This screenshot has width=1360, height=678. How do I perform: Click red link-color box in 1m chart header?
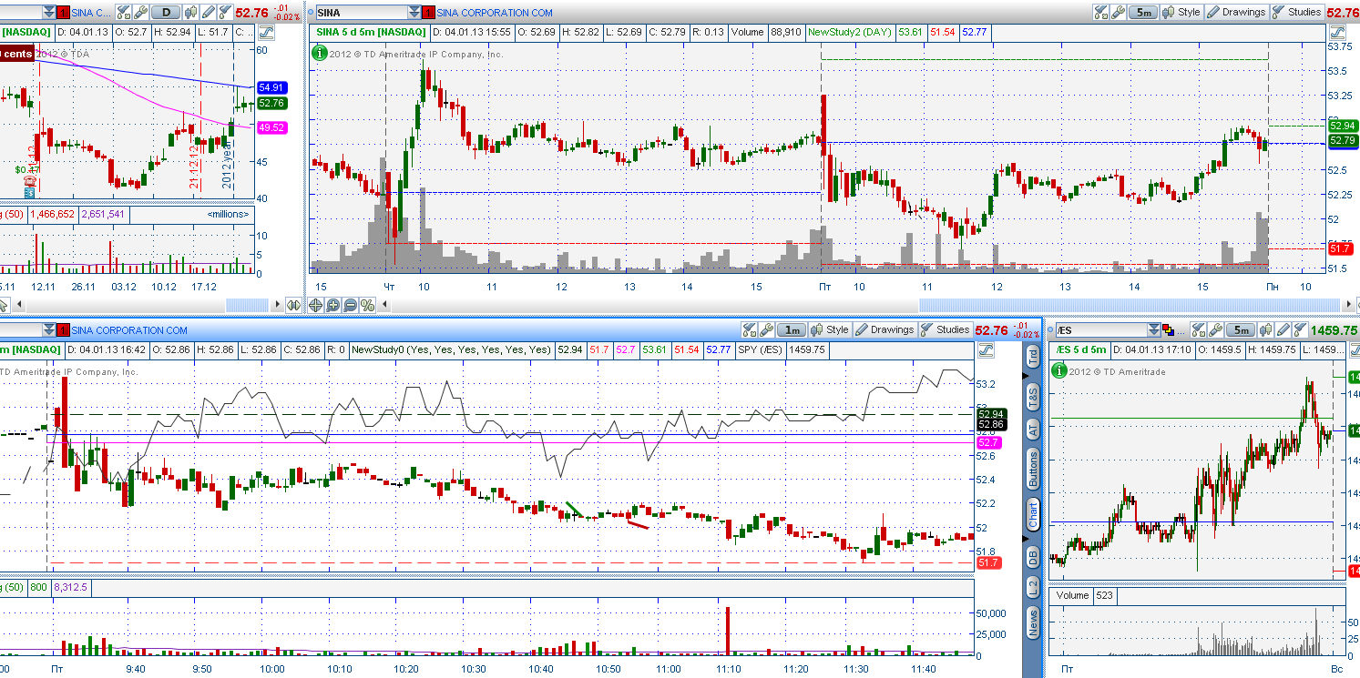click(63, 329)
